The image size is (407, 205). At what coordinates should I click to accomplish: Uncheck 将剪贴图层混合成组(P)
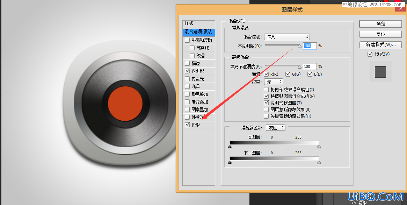tap(266, 96)
